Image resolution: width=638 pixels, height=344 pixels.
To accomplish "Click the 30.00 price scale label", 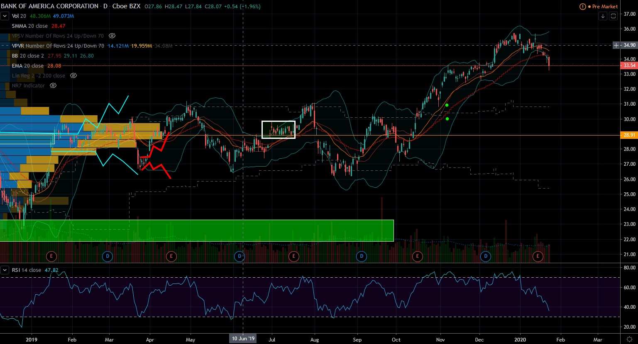I will click(x=629, y=119).
